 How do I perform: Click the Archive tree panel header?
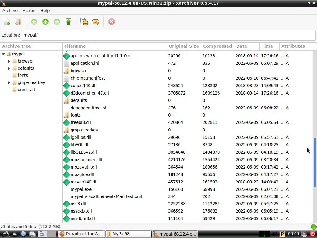[x=31, y=46]
